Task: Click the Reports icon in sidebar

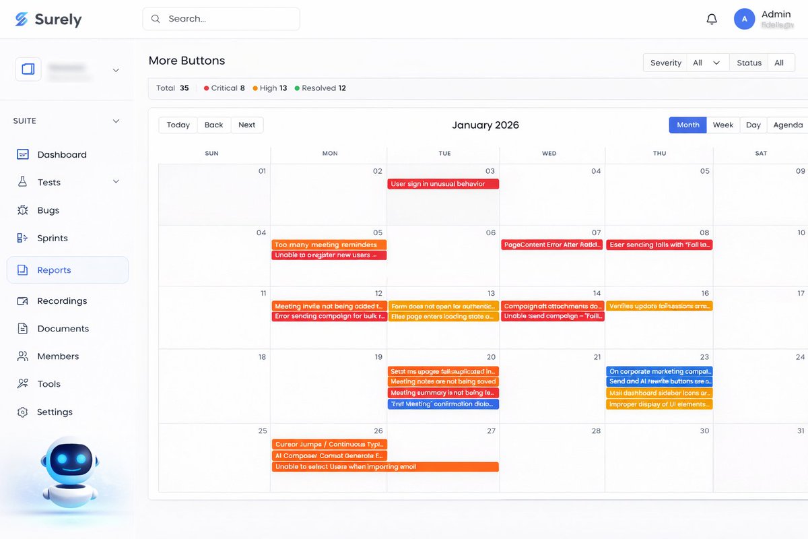Action: 23,269
